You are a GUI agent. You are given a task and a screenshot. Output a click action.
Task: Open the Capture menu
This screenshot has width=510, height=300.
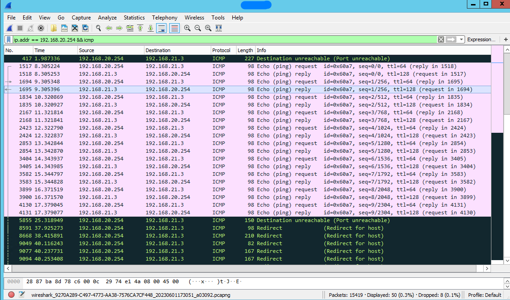(x=81, y=18)
